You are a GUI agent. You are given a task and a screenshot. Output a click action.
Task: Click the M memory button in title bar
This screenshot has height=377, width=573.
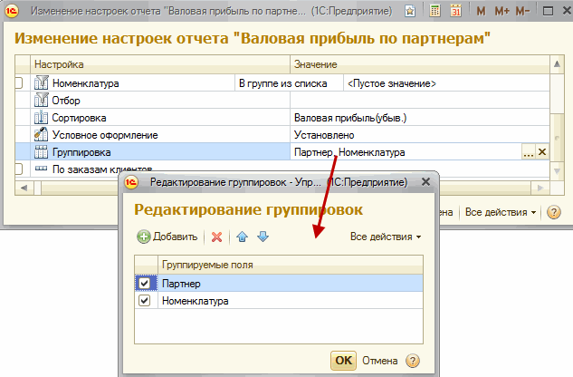(x=481, y=12)
